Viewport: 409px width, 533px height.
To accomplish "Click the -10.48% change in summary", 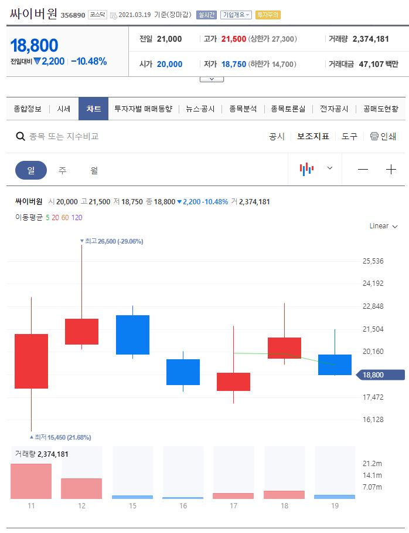I will click(89, 61).
